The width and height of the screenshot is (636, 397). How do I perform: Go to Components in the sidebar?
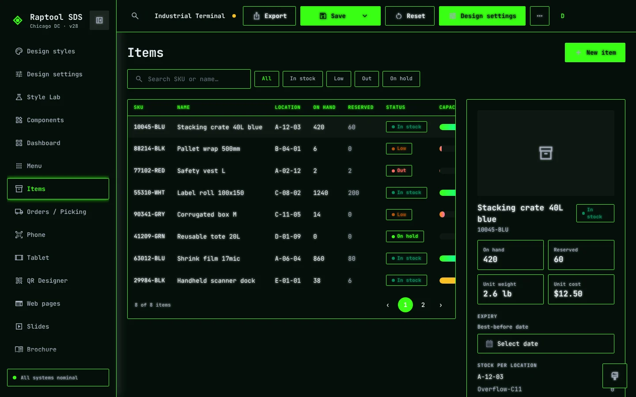click(x=58, y=120)
